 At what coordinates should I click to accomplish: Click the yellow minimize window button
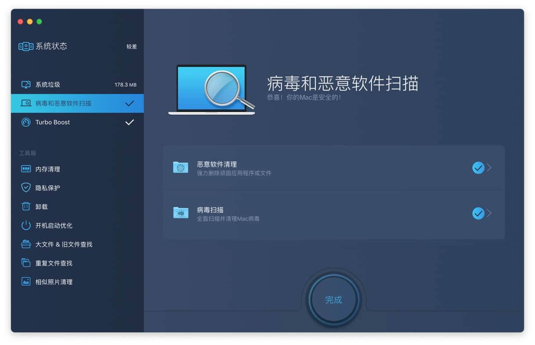(30, 22)
